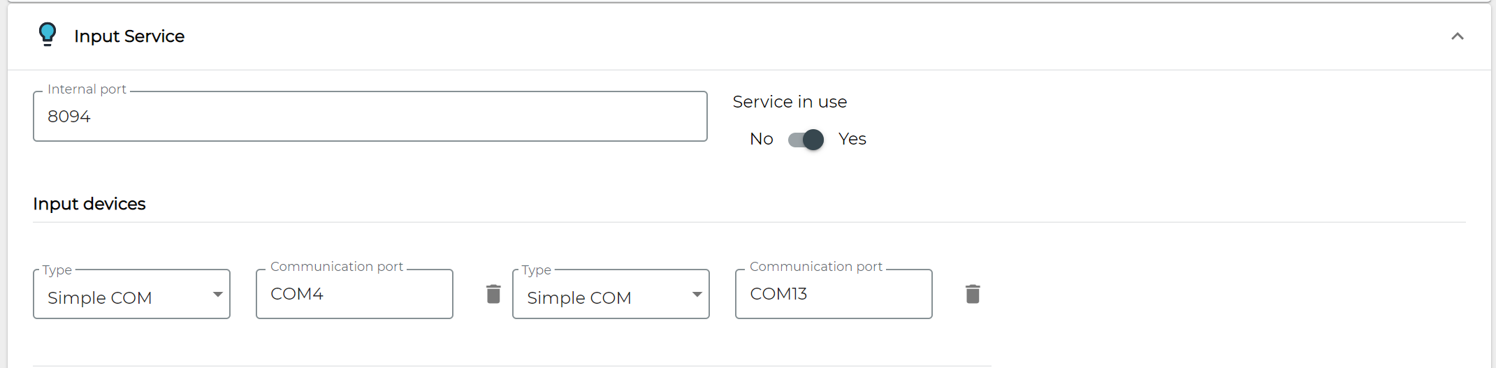1496x368 pixels.
Task: Click the "Yes" label beside the switch
Action: pyautogui.click(x=852, y=139)
